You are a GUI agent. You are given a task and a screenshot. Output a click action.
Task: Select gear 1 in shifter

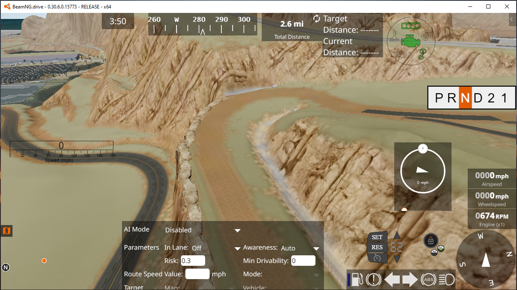click(x=504, y=98)
